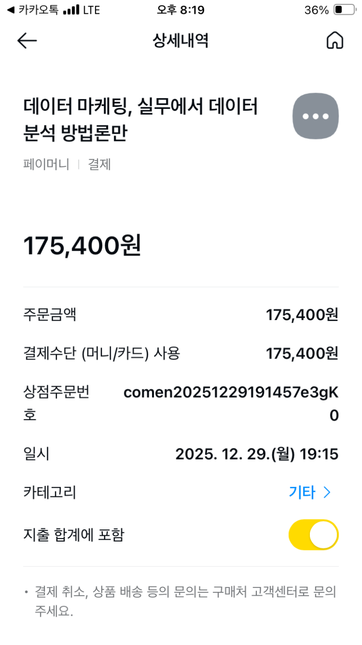Open the 기타 category selector

pyautogui.click(x=302, y=493)
